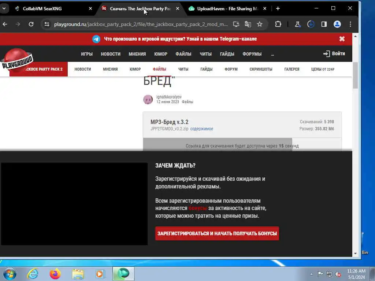Open the translate page icon

[x=248, y=24]
